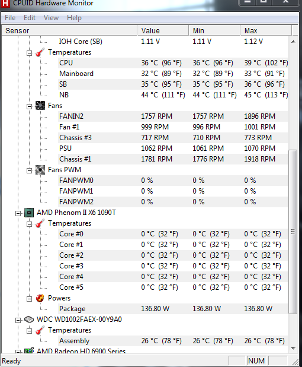
Task: Collapse the Fans node
Action: click(x=29, y=106)
